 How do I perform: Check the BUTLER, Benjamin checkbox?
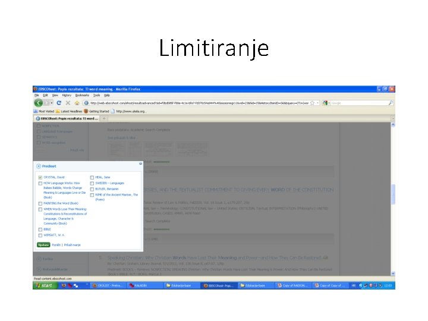point(92,189)
